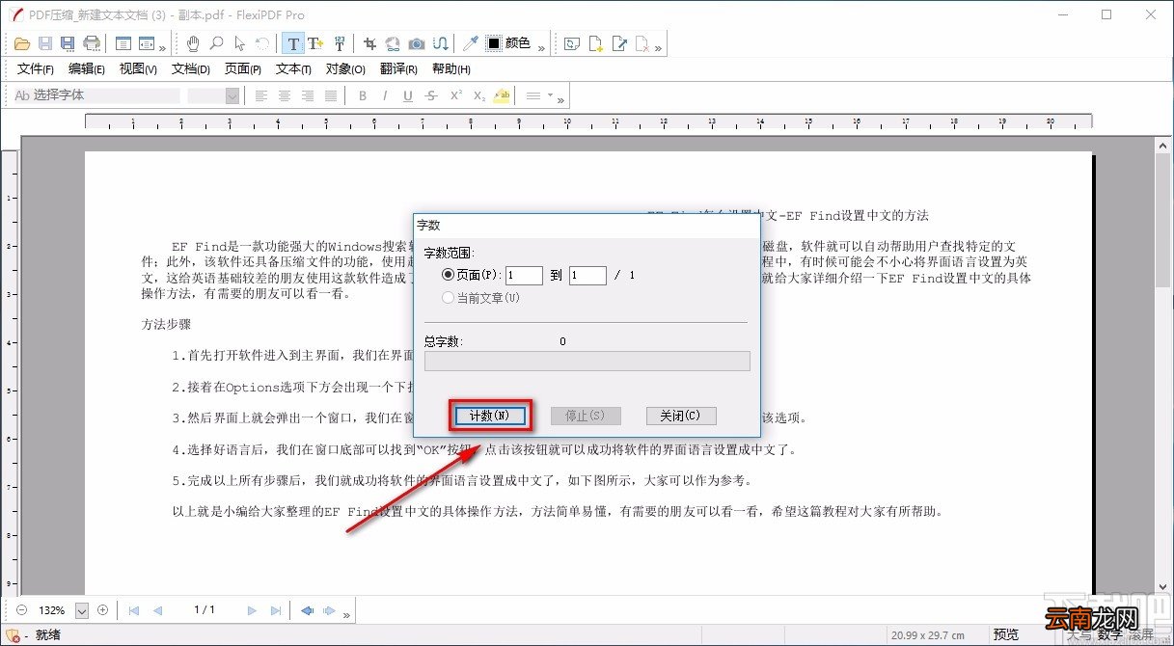This screenshot has height=646, width=1174.
Task: Toggle Subscript formatting
Action: pos(478,96)
